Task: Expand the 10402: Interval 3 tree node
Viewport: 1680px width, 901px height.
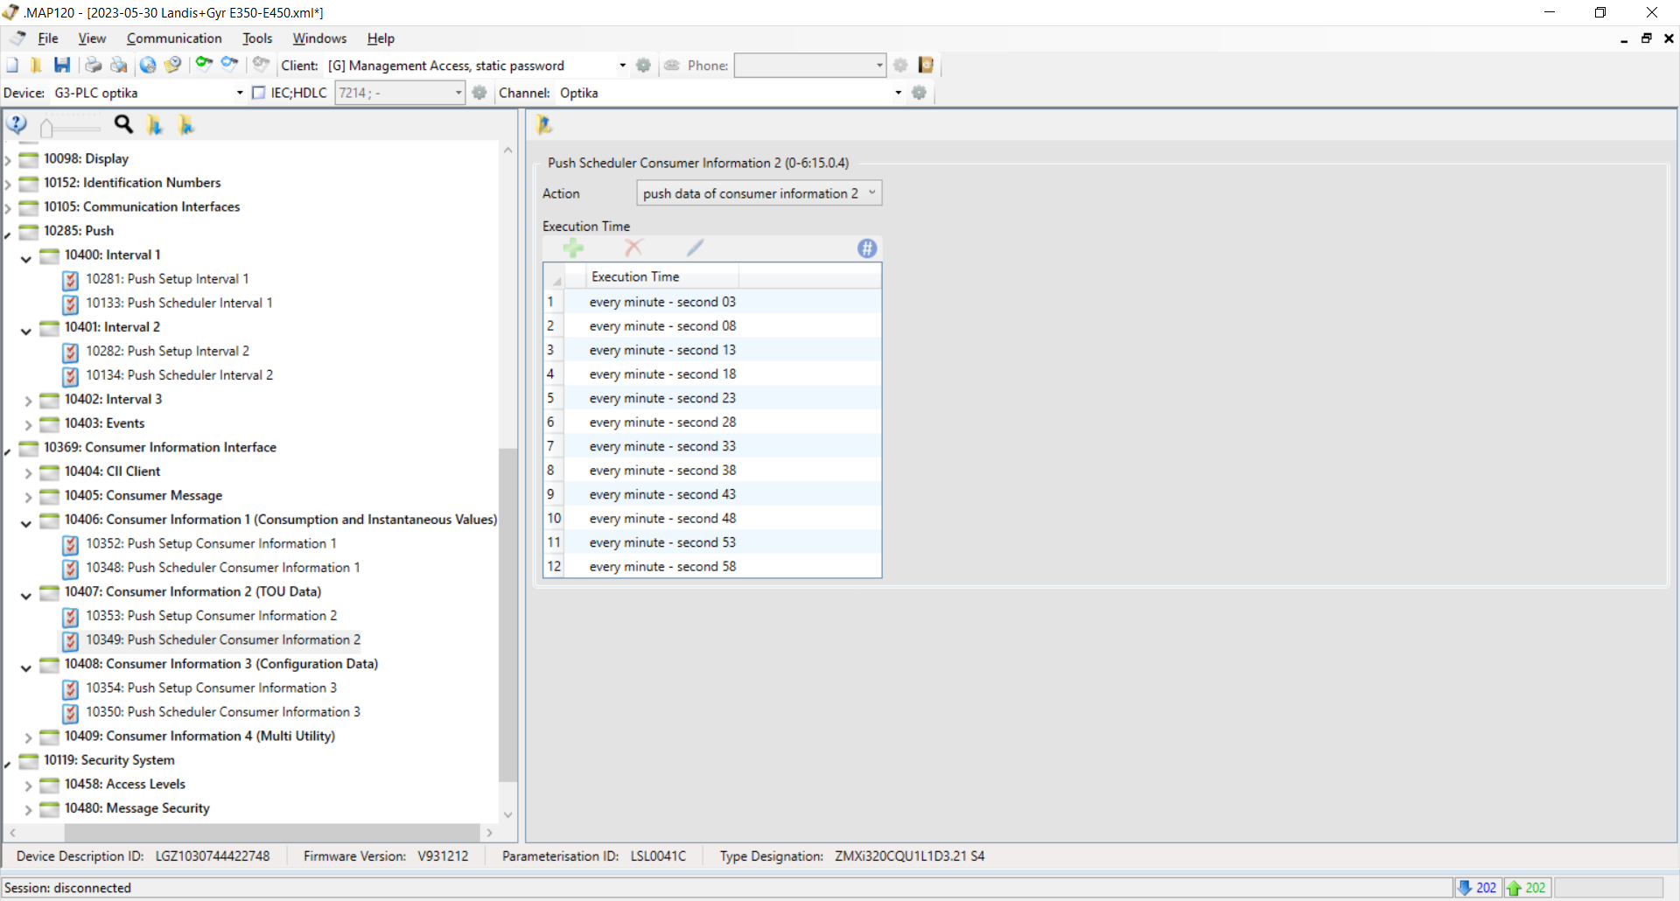Action: point(28,401)
